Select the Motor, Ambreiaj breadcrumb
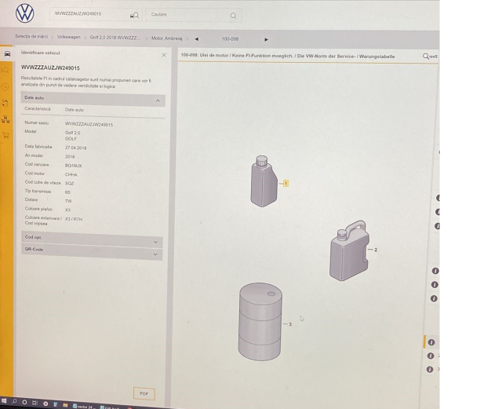This screenshot has width=502, height=409. pyautogui.click(x=167, y=38)
